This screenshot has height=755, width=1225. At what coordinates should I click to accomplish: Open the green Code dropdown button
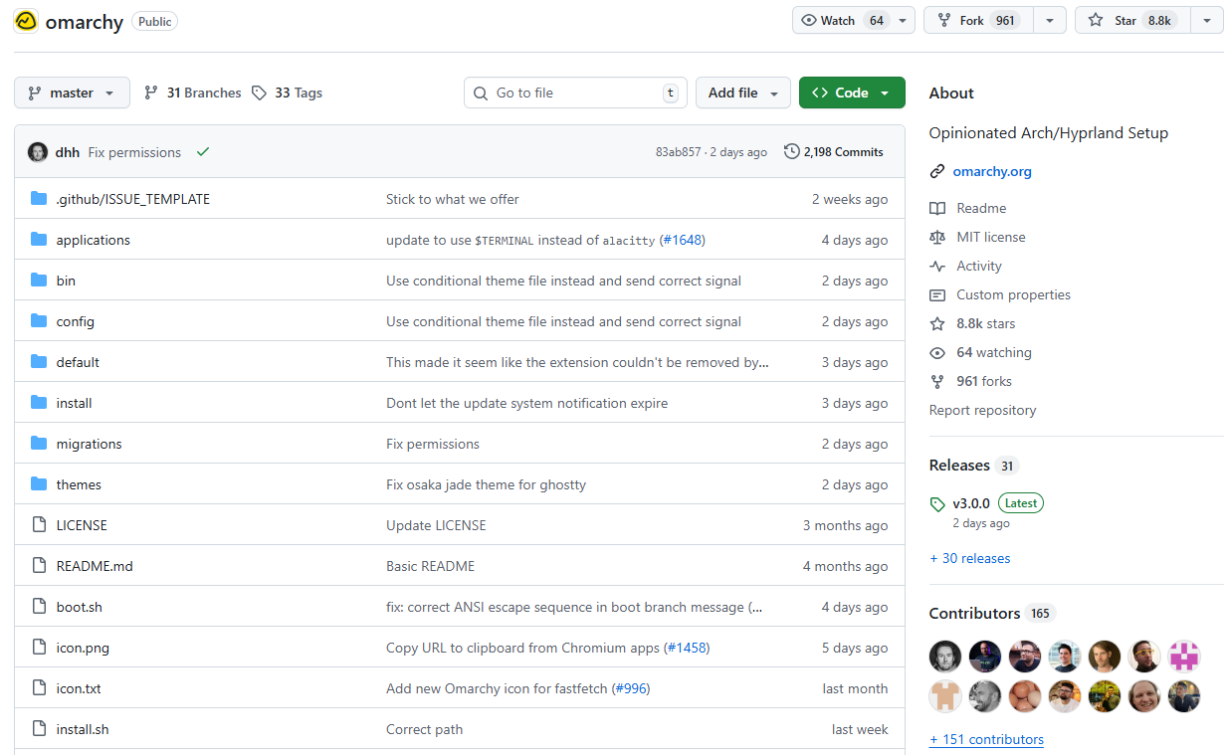coord(852,93)
